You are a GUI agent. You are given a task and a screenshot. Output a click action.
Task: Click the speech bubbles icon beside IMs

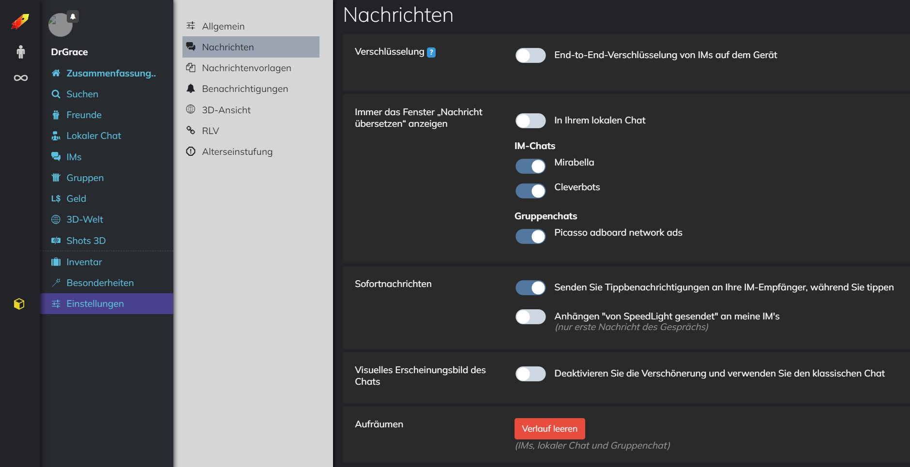click(56, 157)
